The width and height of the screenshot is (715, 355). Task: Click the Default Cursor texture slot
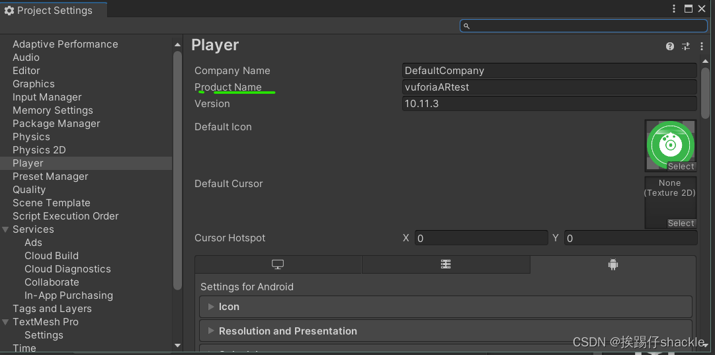coord(670,202)
